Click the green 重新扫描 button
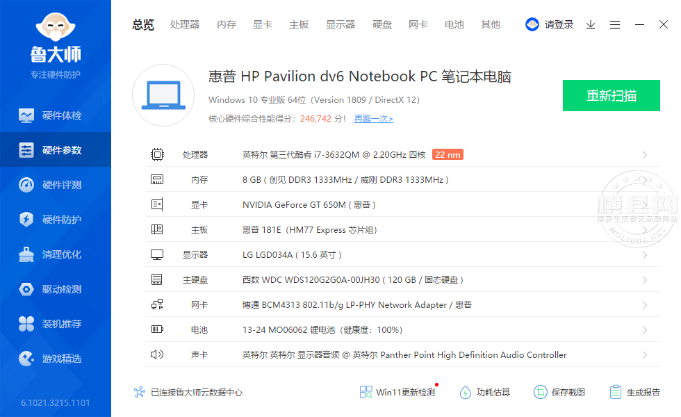Viewport: 681px width, 417px height. tap(612, 96)
